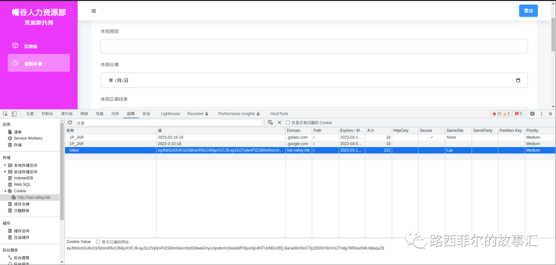Select the token cookie row

coord(310,150)
